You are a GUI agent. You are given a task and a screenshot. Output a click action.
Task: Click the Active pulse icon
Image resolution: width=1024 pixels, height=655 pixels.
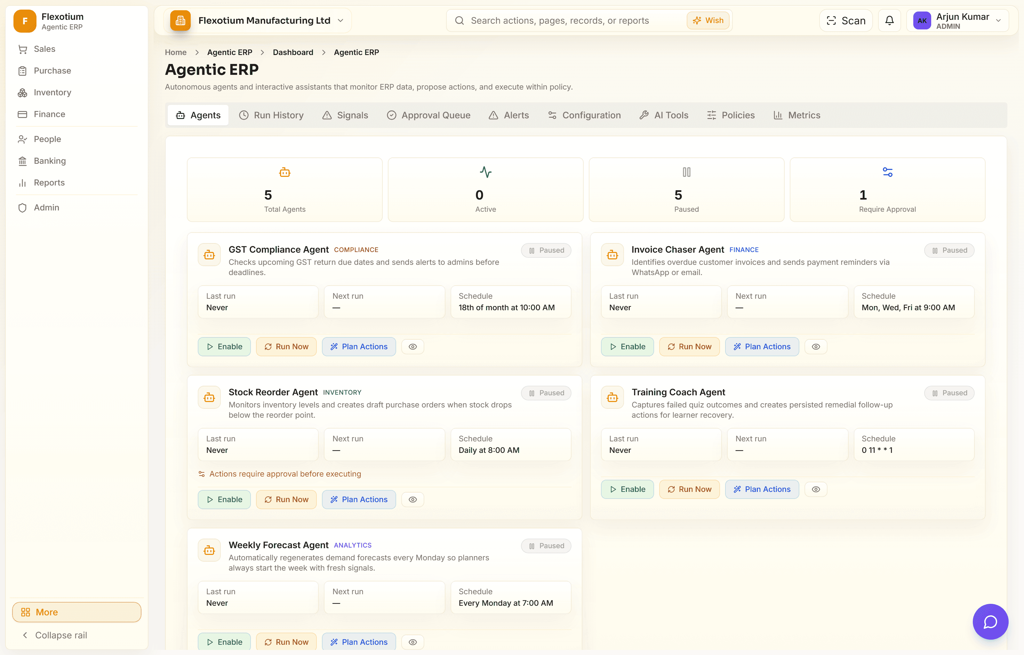pos(485,172)
